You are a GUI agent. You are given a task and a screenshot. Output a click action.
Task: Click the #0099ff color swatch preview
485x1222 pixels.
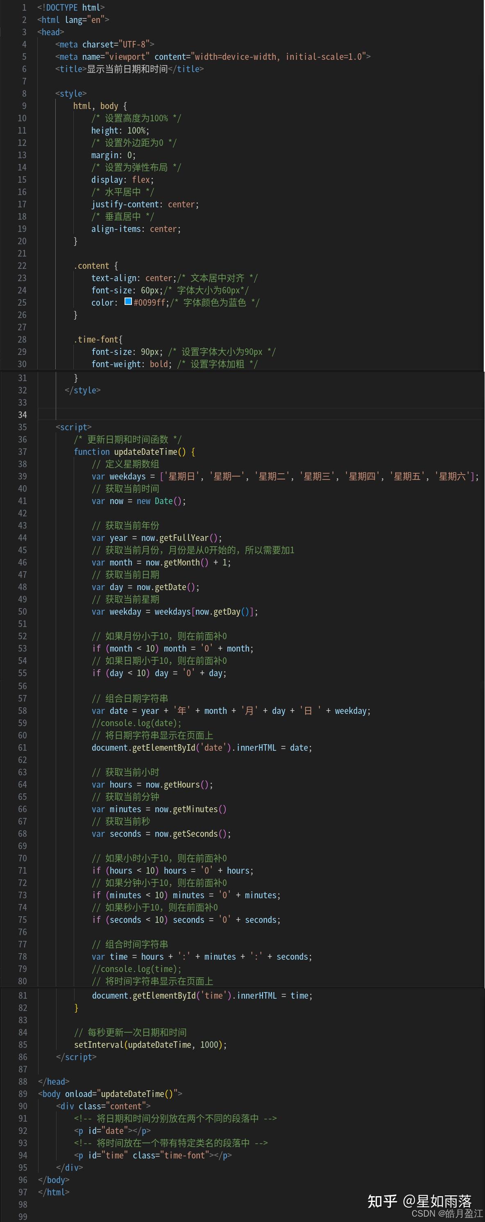click(128, 301)
